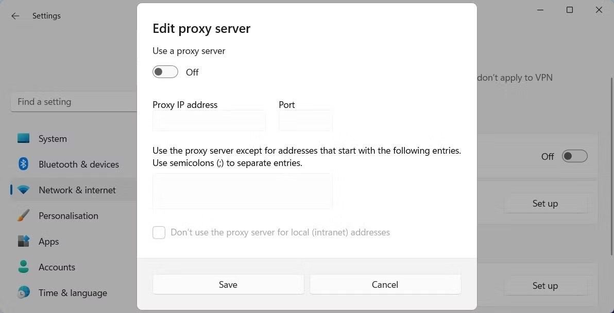This screenshot has height=313, width=614.
Task: Click the back arrow in Settings header
Action: click(15, 16)
